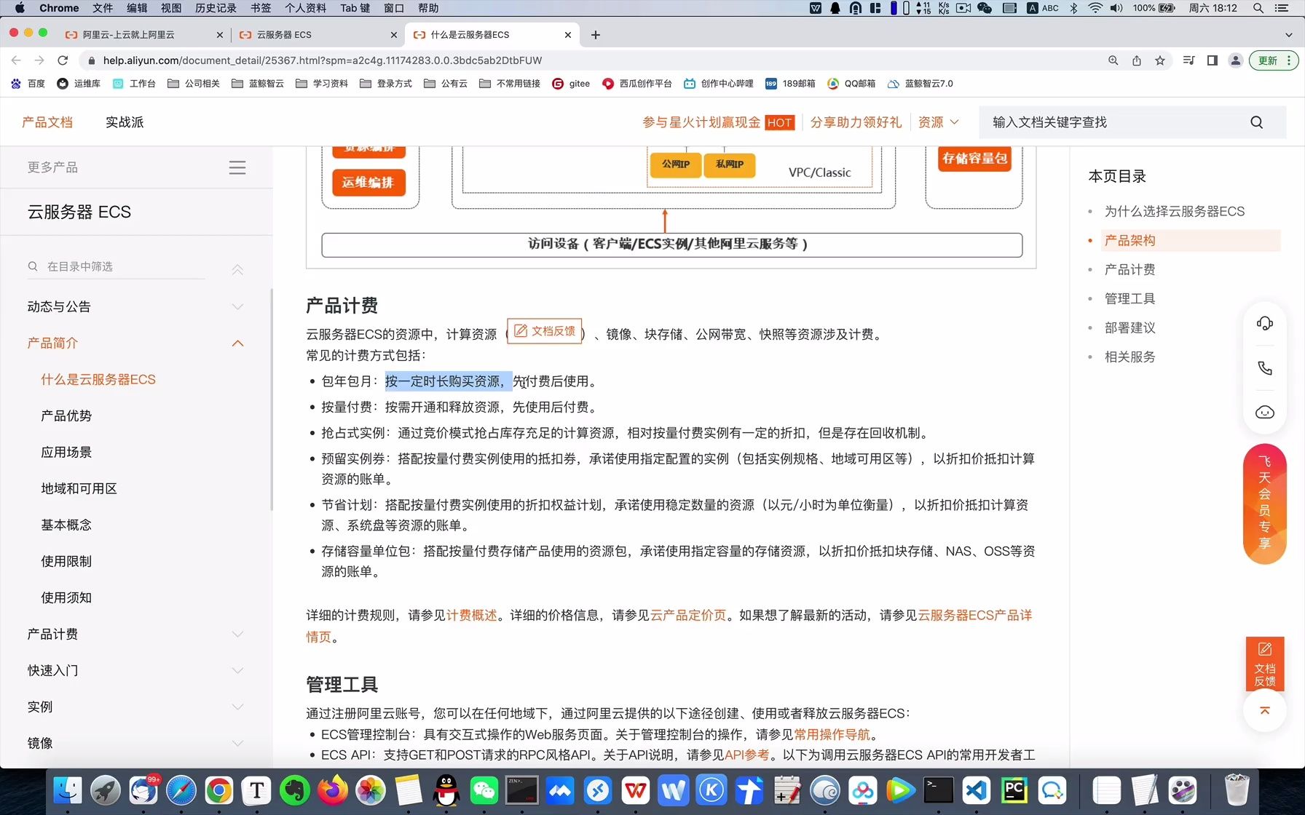
Task: Click the 更新 Chrome update button
Action: point(1273,60)
